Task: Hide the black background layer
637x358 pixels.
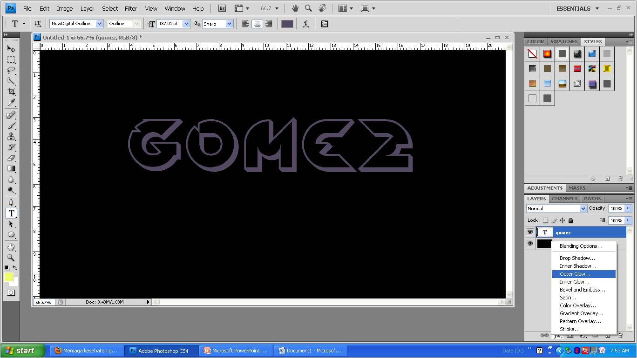Action: pos(530,243)
